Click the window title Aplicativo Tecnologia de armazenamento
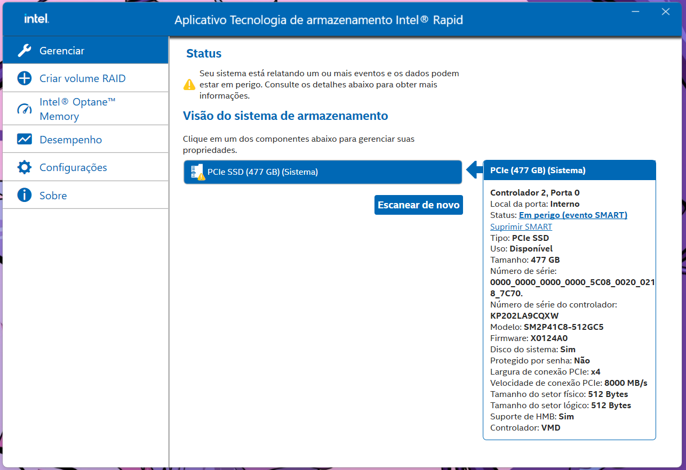686x470 pixels. click(x=318, y=20)
